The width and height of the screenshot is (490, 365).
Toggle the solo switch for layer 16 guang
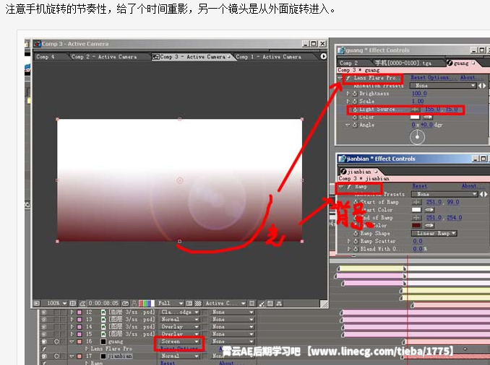[x=56, y=342]
